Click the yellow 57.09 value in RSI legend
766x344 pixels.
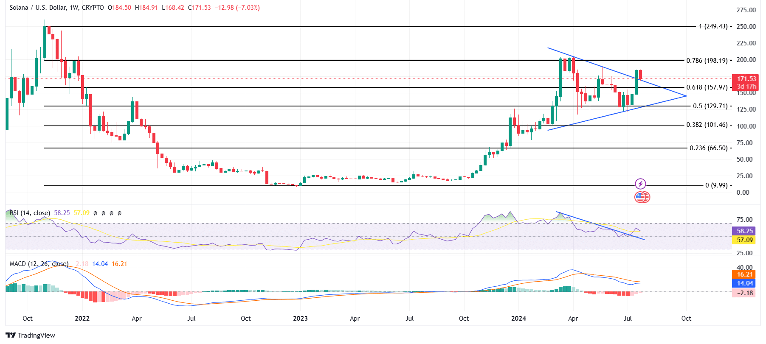pyautogui.click(x=82, y=213)
